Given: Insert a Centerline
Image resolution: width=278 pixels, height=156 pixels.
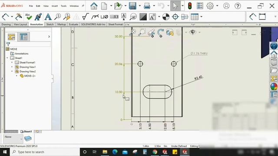Looking at the screenshot, I should pos(185,17).
